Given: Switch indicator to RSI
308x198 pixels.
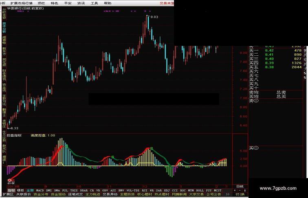Looking at the screenshot, I should pyautogui.click(x=145, y=190).
